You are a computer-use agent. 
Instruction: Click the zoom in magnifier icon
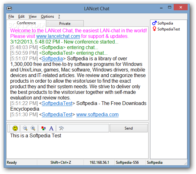click(33, 128)
